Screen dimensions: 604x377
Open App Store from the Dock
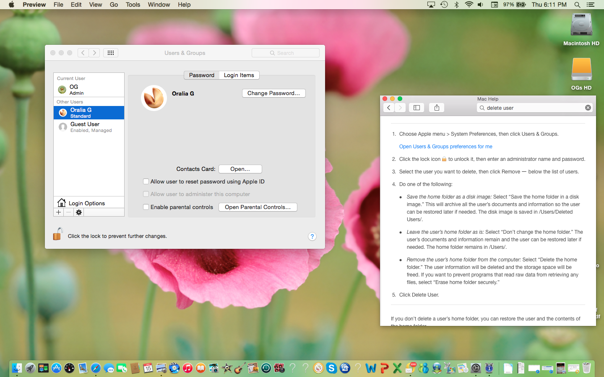56,368
